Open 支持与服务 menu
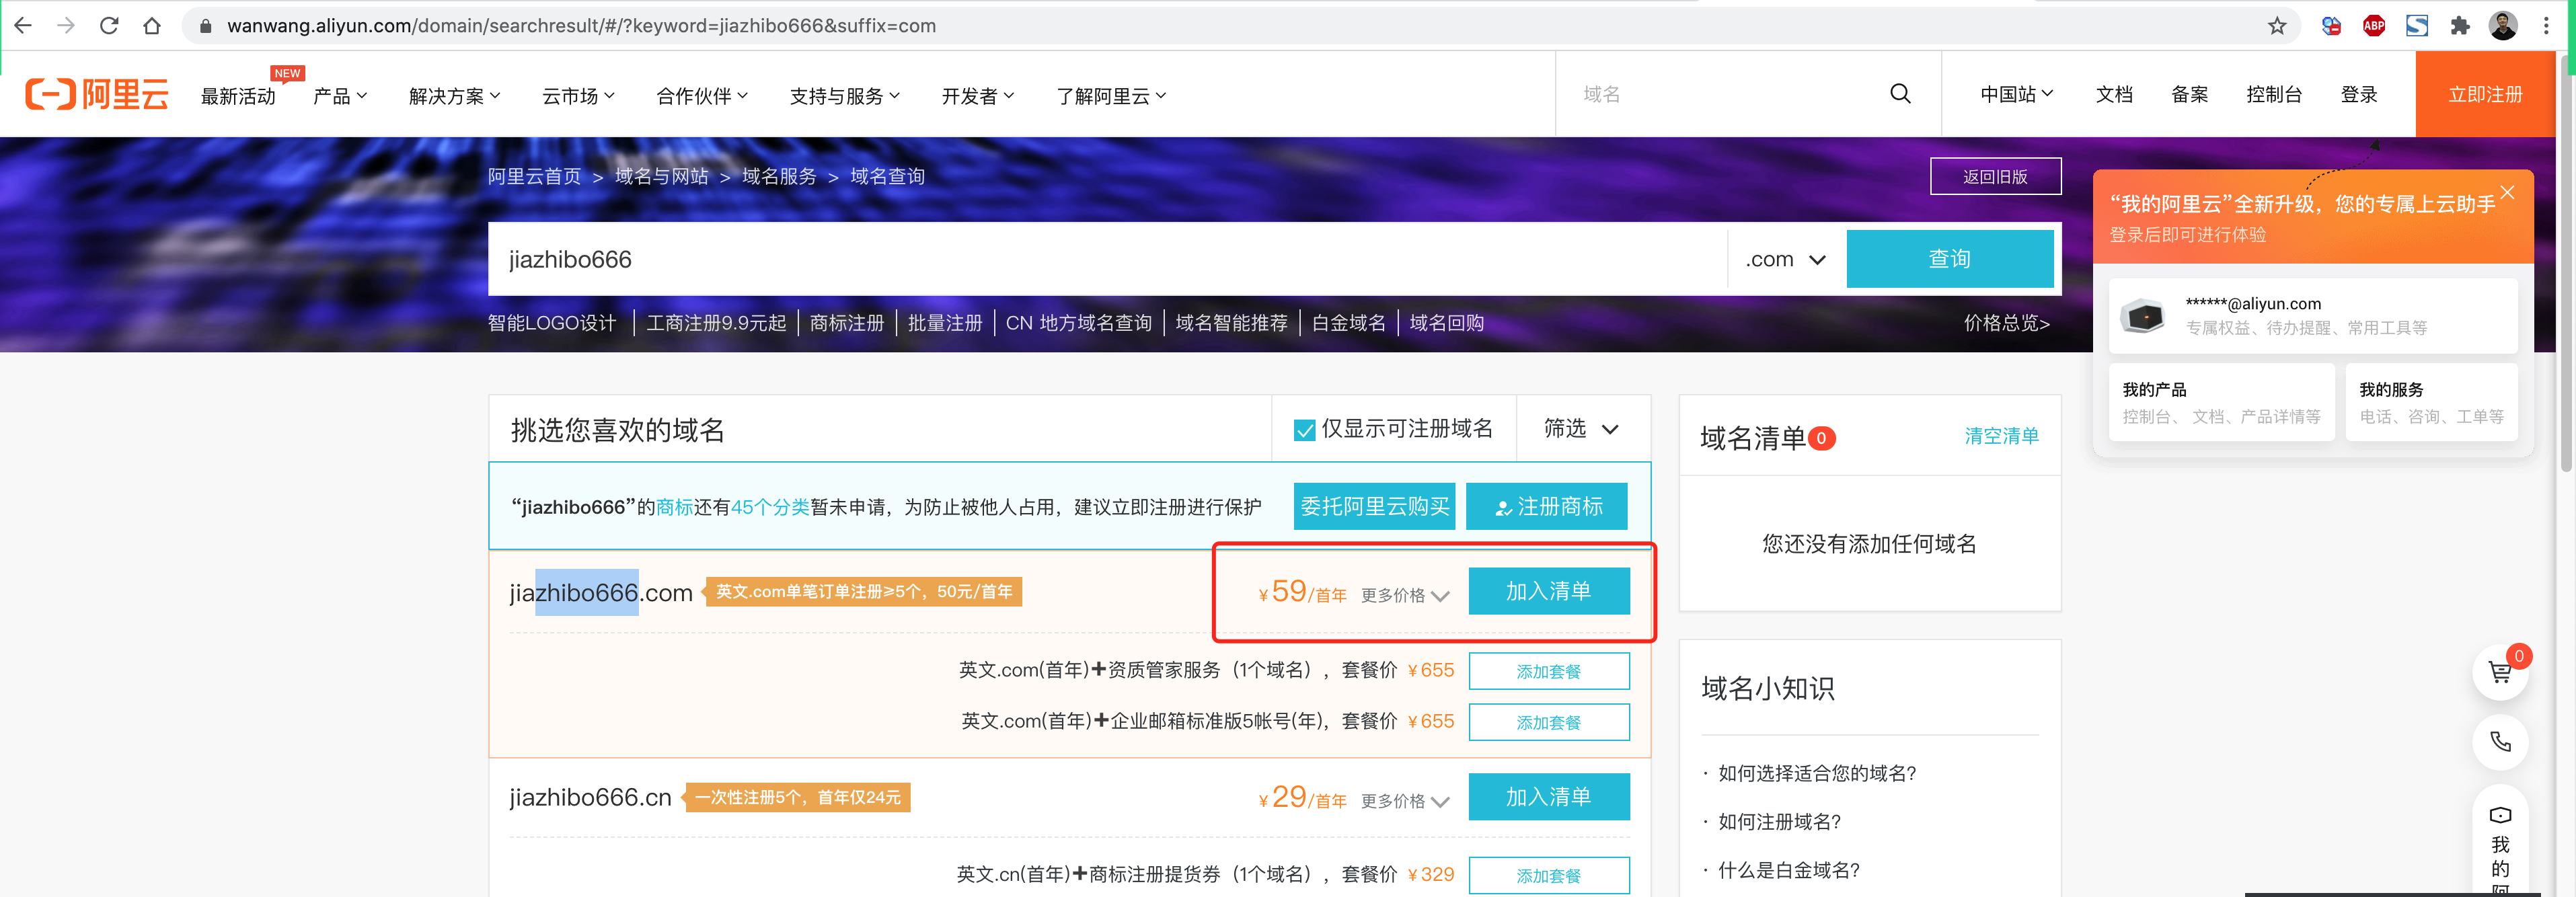This screenshot has height=897, width=2576. (845, 96)
